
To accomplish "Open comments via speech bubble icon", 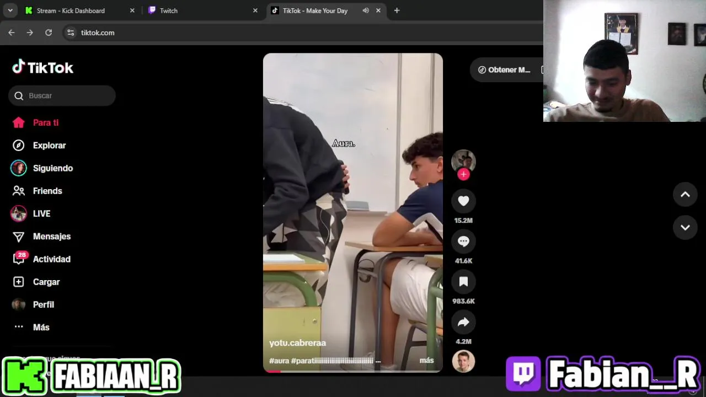I will [463, 242].
